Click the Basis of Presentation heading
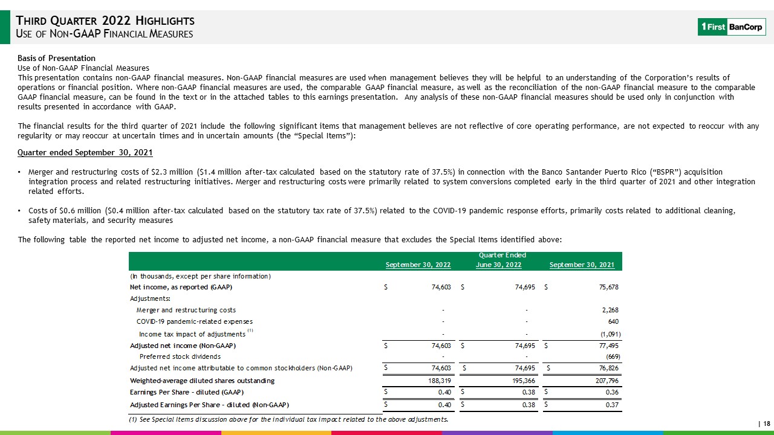 pos(57,58)
